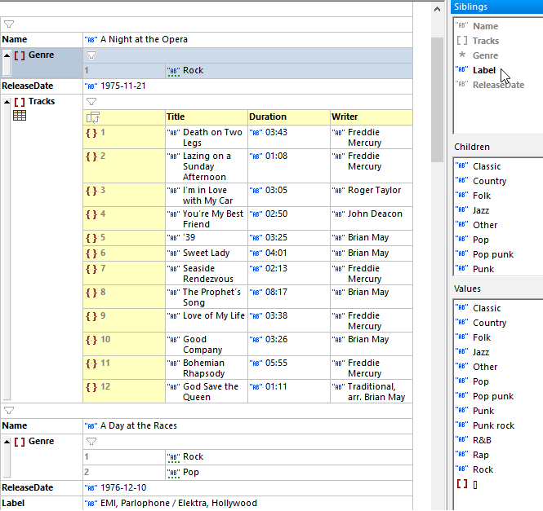
Task: Click the empty array icon in Values list
Action: pos(462,484)
